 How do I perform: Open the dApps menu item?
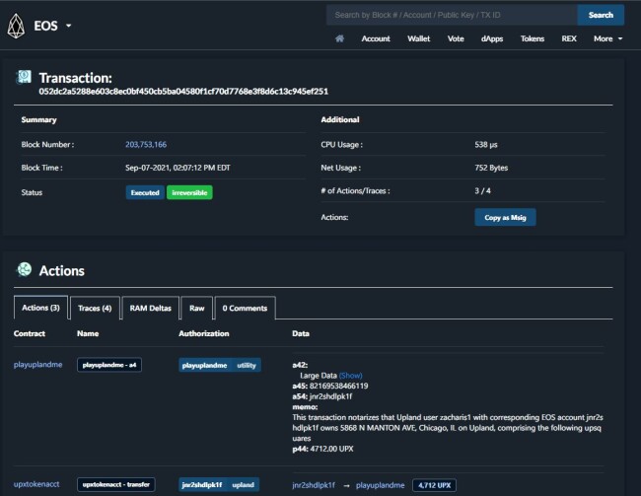(492, 38)
